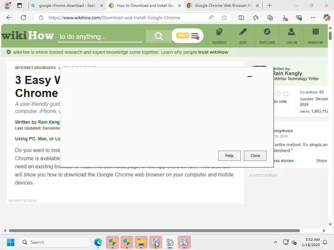This screenshot has width=334, height=250.
Task: Click the horizontal scrollbar of the page
Action: point(154,231)
